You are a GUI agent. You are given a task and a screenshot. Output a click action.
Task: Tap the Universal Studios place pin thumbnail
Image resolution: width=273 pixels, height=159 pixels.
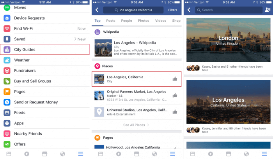(99, 112)
